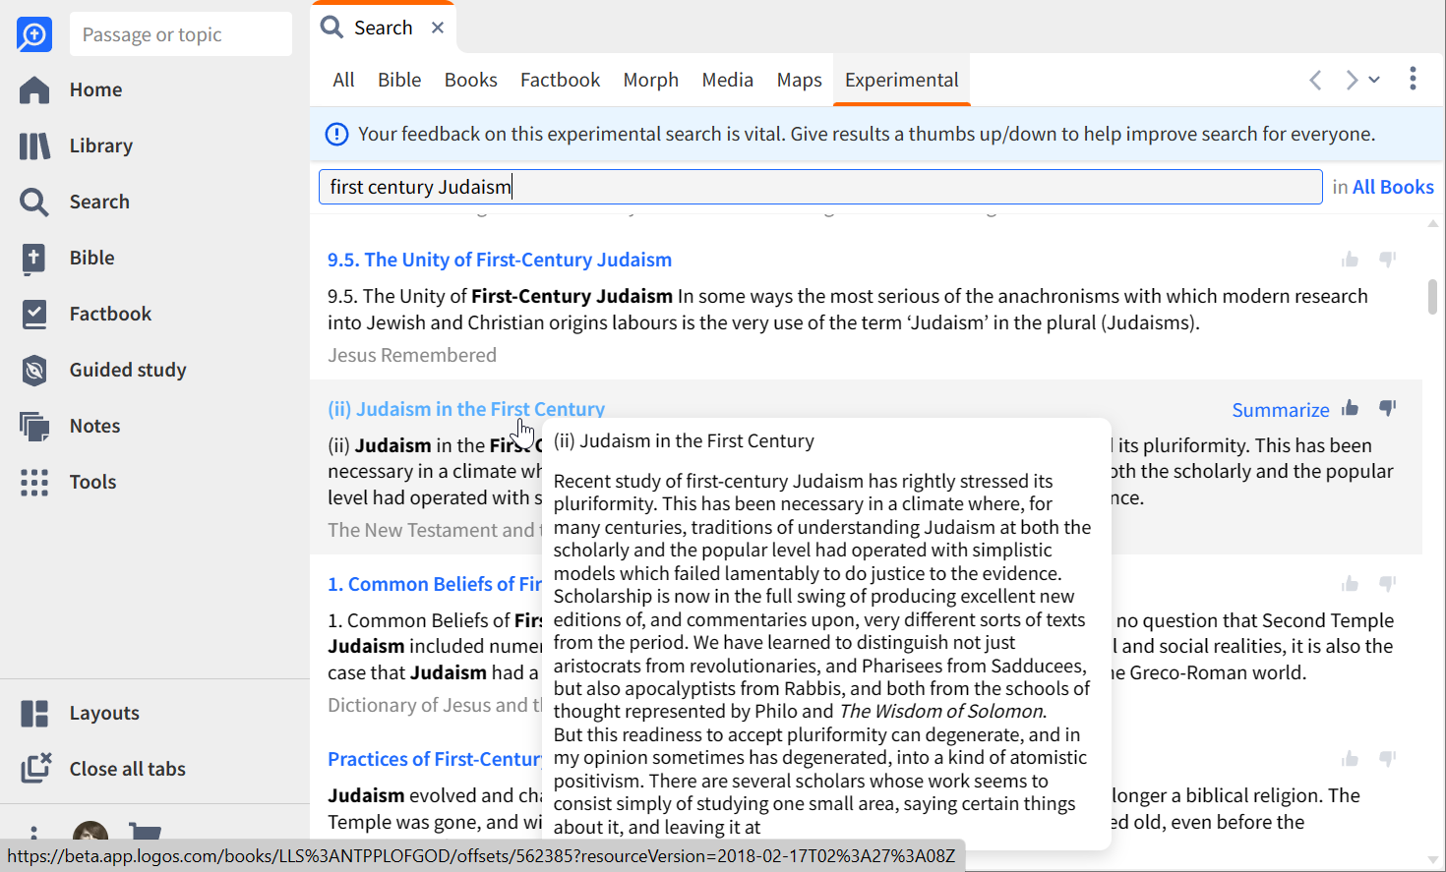The width and height of the screenshot is (1446, 872).
Task: Switch to the Maps tab
Action: pos(799,80)
